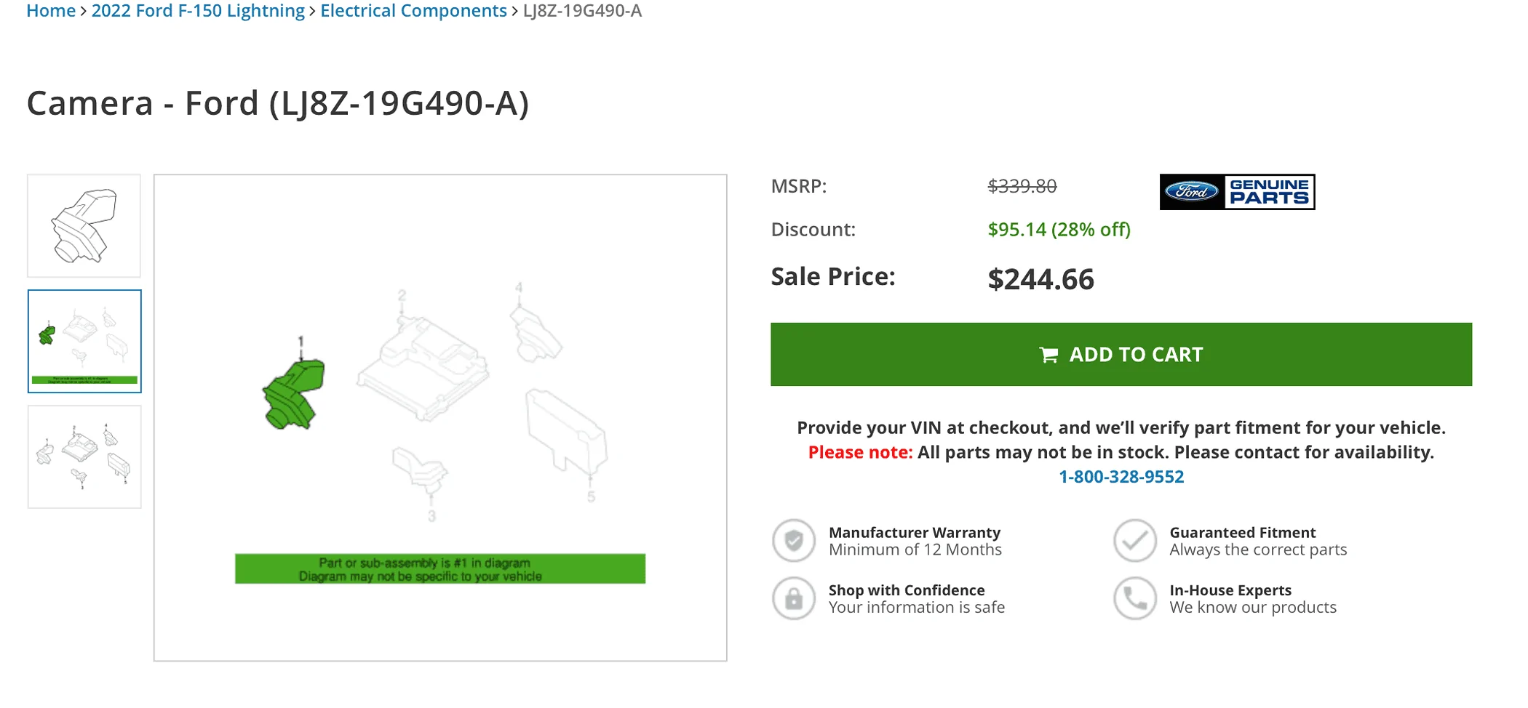This screenshot has height=708, width=1528.
Task: Click the shopping cart icon on button
Action: (x=1048, y=355)
